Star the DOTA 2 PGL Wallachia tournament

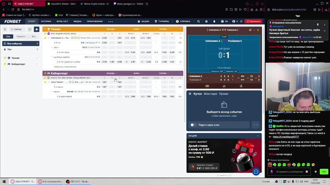45,78
